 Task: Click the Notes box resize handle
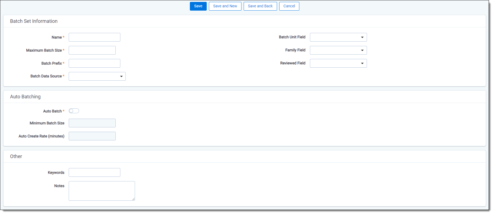(133, 199)
